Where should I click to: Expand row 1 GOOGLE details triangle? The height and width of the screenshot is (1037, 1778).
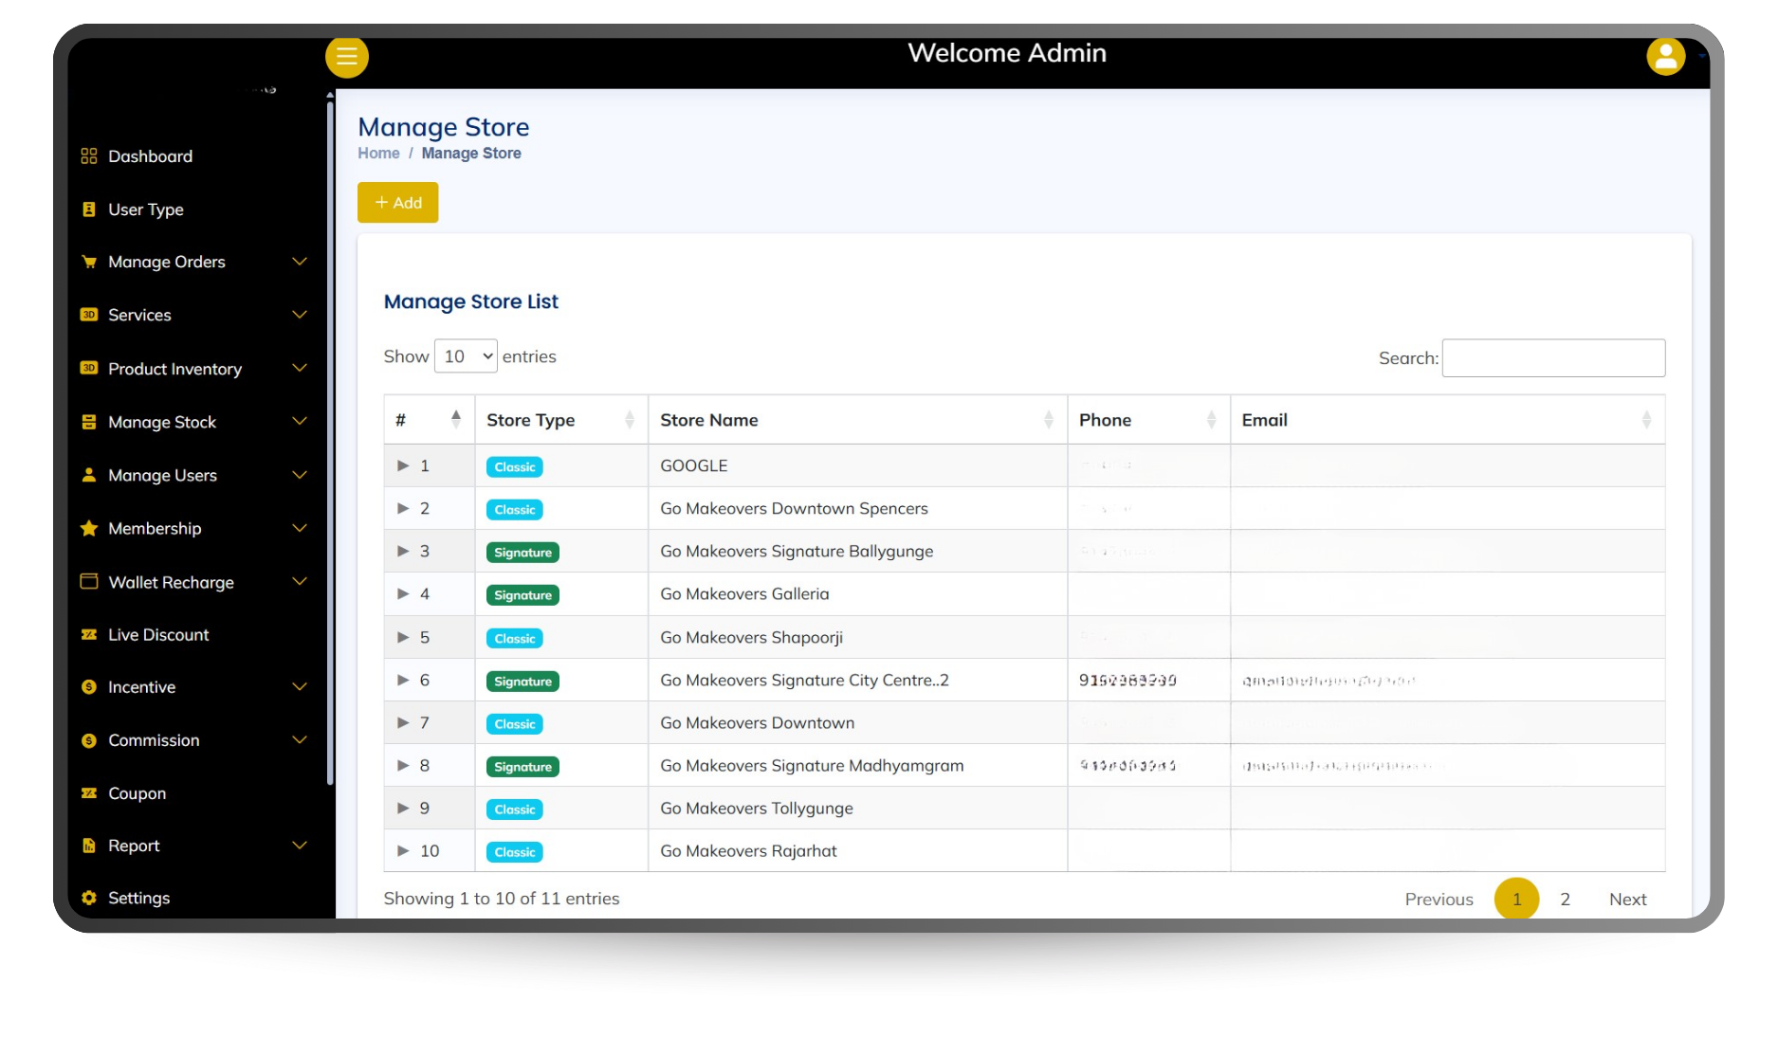[x=403, y=465]
